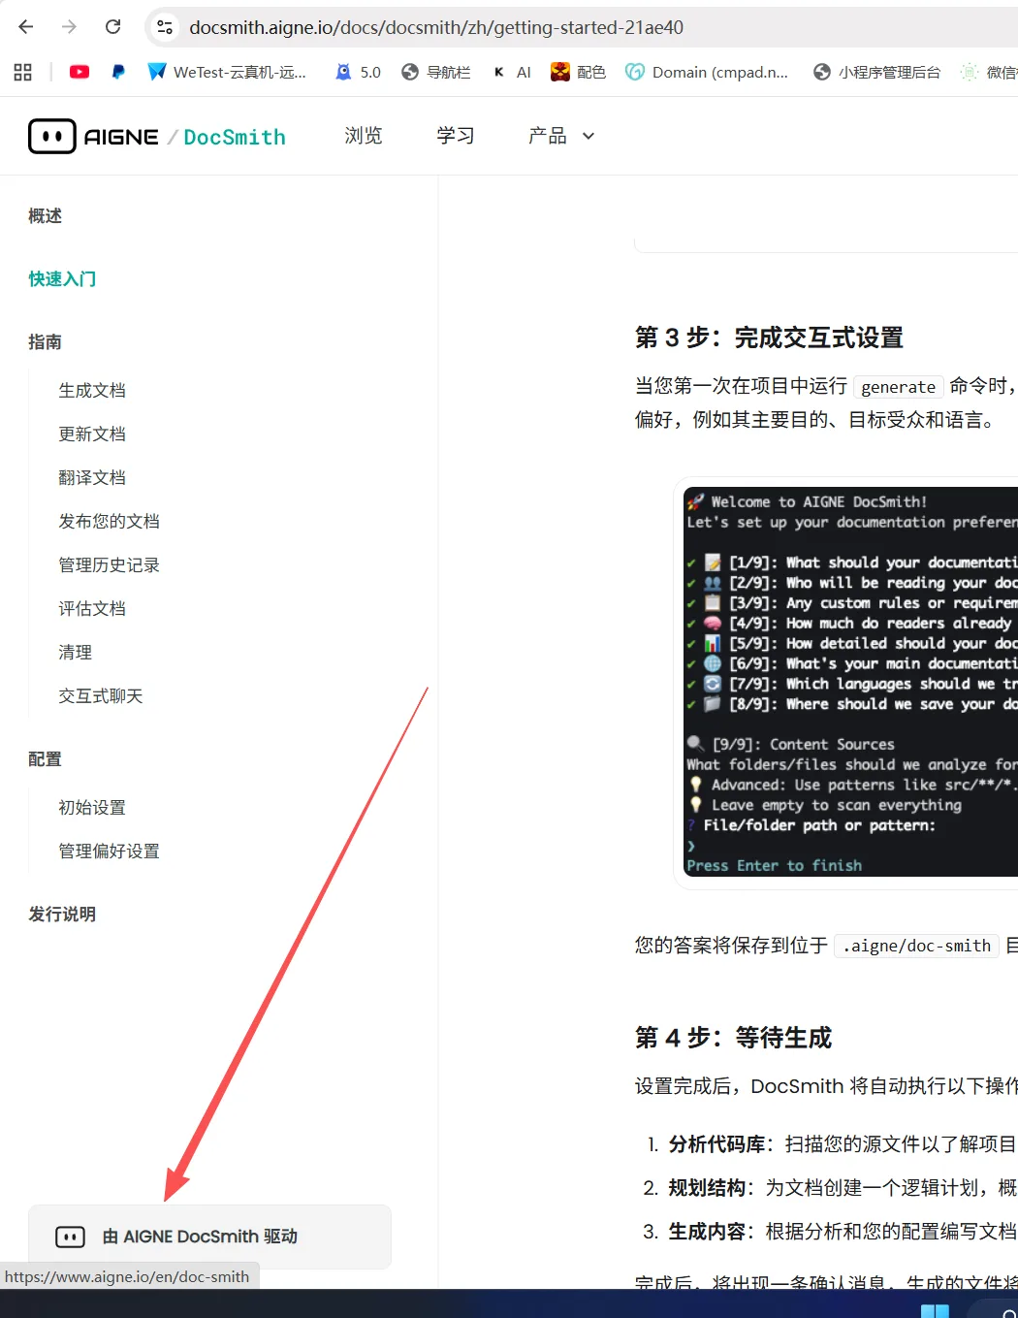Open the 浏览 navigation menu item
The width and height of the screenshot is (1018, 1318).
364,136
